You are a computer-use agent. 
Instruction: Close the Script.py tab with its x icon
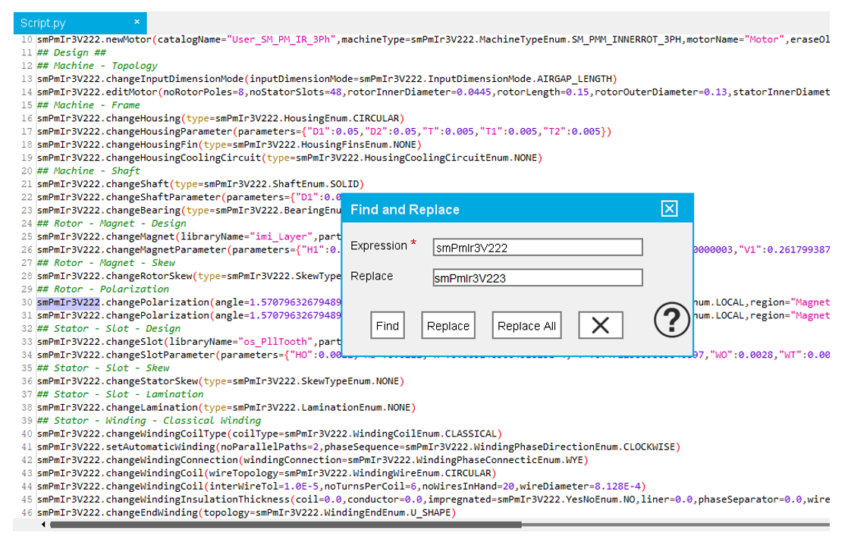pyautogui.click(x=137, y=22)
